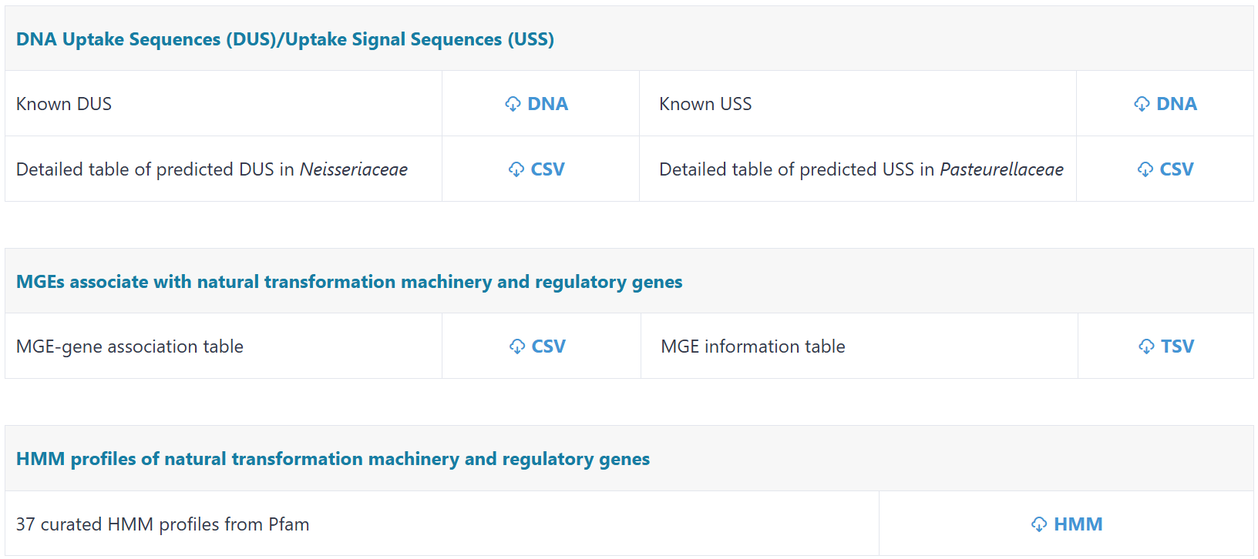1258x559 pixels.
Task: Open CSV link for predicted USS table
Action: pos(1176,169)
